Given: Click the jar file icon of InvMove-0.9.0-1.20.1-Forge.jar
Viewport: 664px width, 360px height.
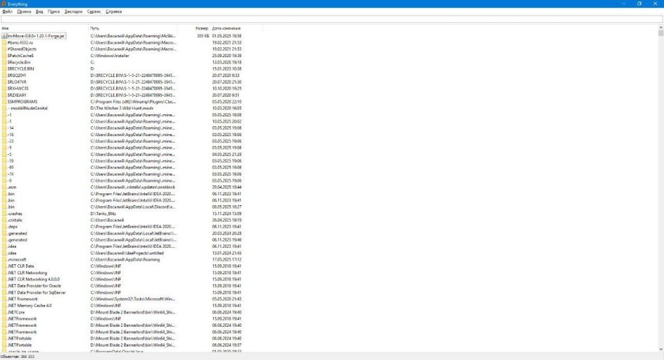Looking at the screenshot, I should point(4,36).
